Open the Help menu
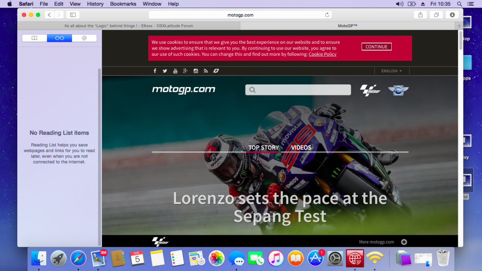Screen dimensions: 482x271 click(x=174, y=4)
